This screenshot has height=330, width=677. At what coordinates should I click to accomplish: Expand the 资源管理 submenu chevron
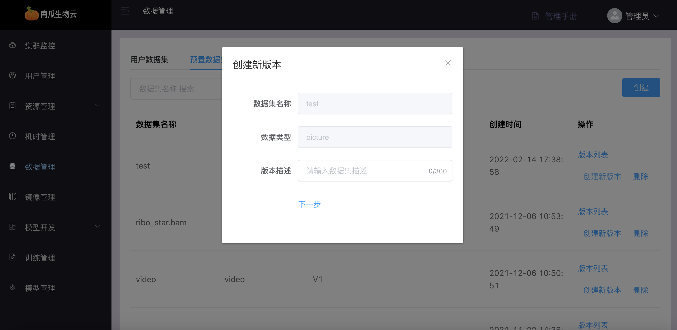97,105
